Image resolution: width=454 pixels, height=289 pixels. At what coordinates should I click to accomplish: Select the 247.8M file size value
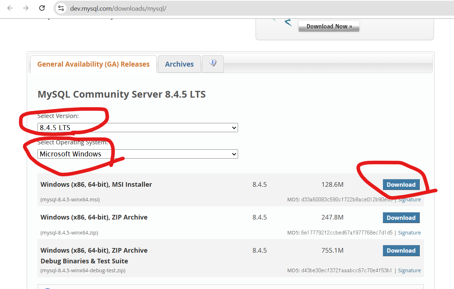tap(332, 217)
